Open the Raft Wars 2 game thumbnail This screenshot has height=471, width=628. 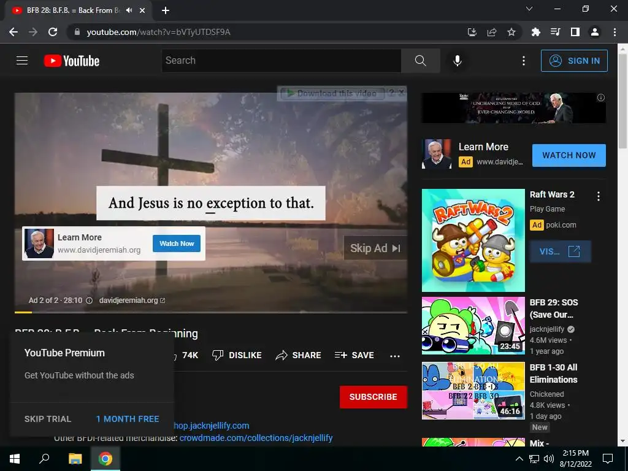pyautogui.click(x=473, y=240)
